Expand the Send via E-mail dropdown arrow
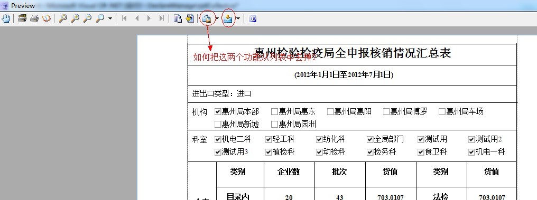The image size is (537, 200). (238, 18)
